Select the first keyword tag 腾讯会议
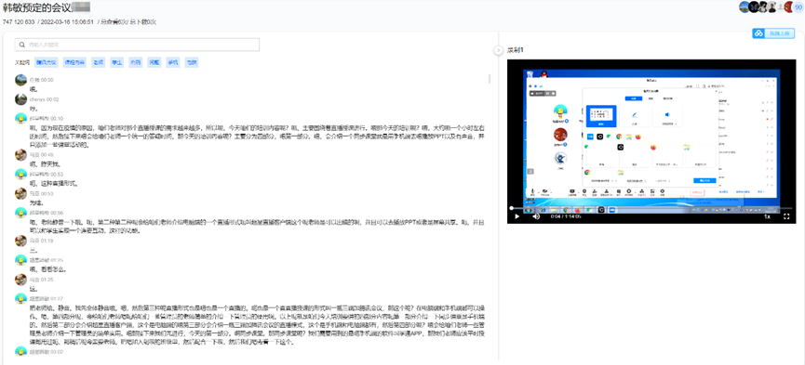The image size is (805, 365). (47, 62)
